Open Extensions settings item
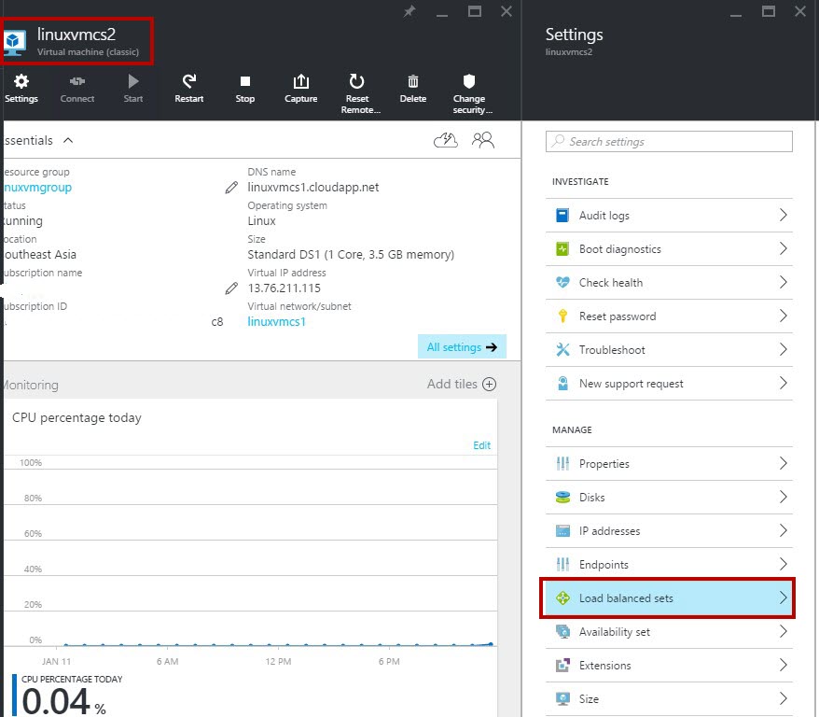 click(669, 666)
